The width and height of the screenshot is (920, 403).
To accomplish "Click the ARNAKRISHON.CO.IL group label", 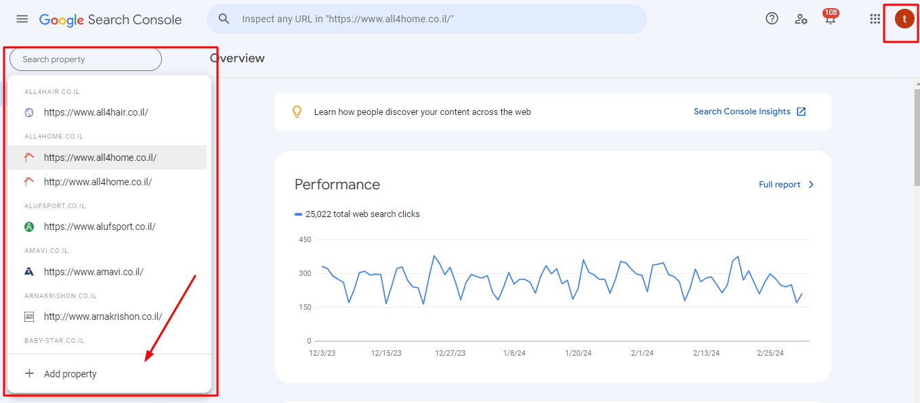I will [60, 295].
